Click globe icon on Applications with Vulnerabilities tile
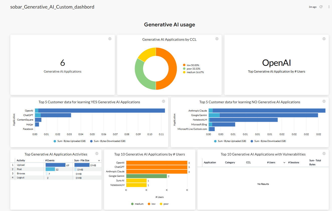Screen dimensions: 332x211 [x=324, y=153]
